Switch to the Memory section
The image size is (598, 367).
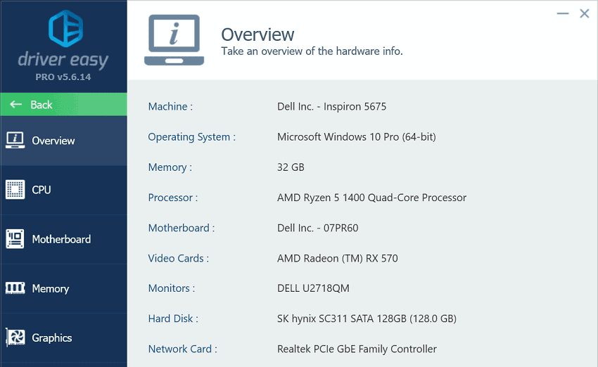point(64,288)
